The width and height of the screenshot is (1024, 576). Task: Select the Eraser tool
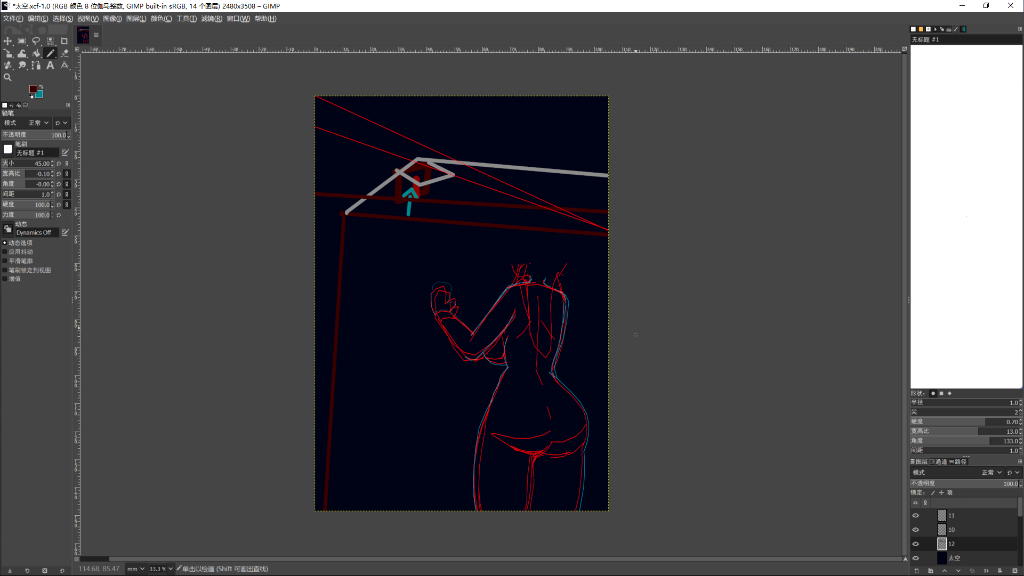pyautogui.click(x=64, y=53)
